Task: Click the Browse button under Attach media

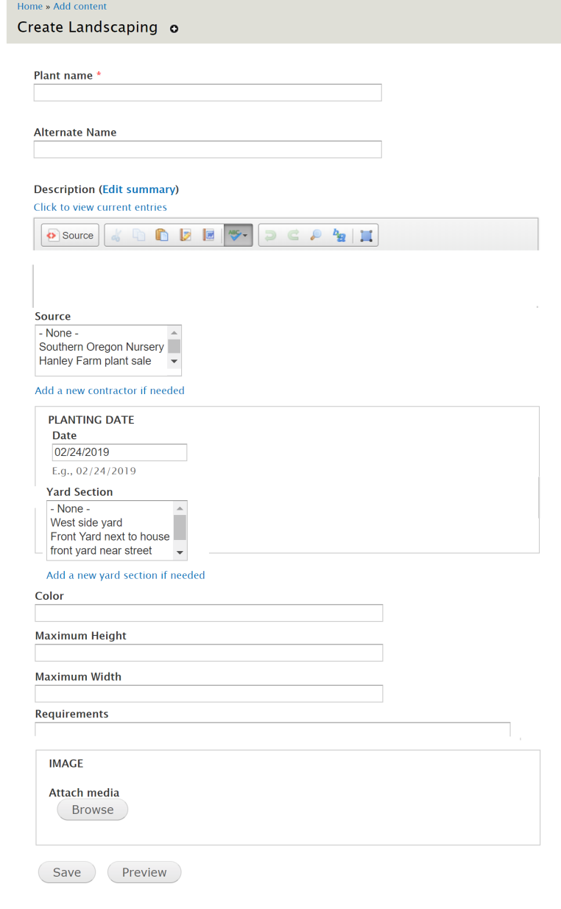Action: [x=93, y=810]
